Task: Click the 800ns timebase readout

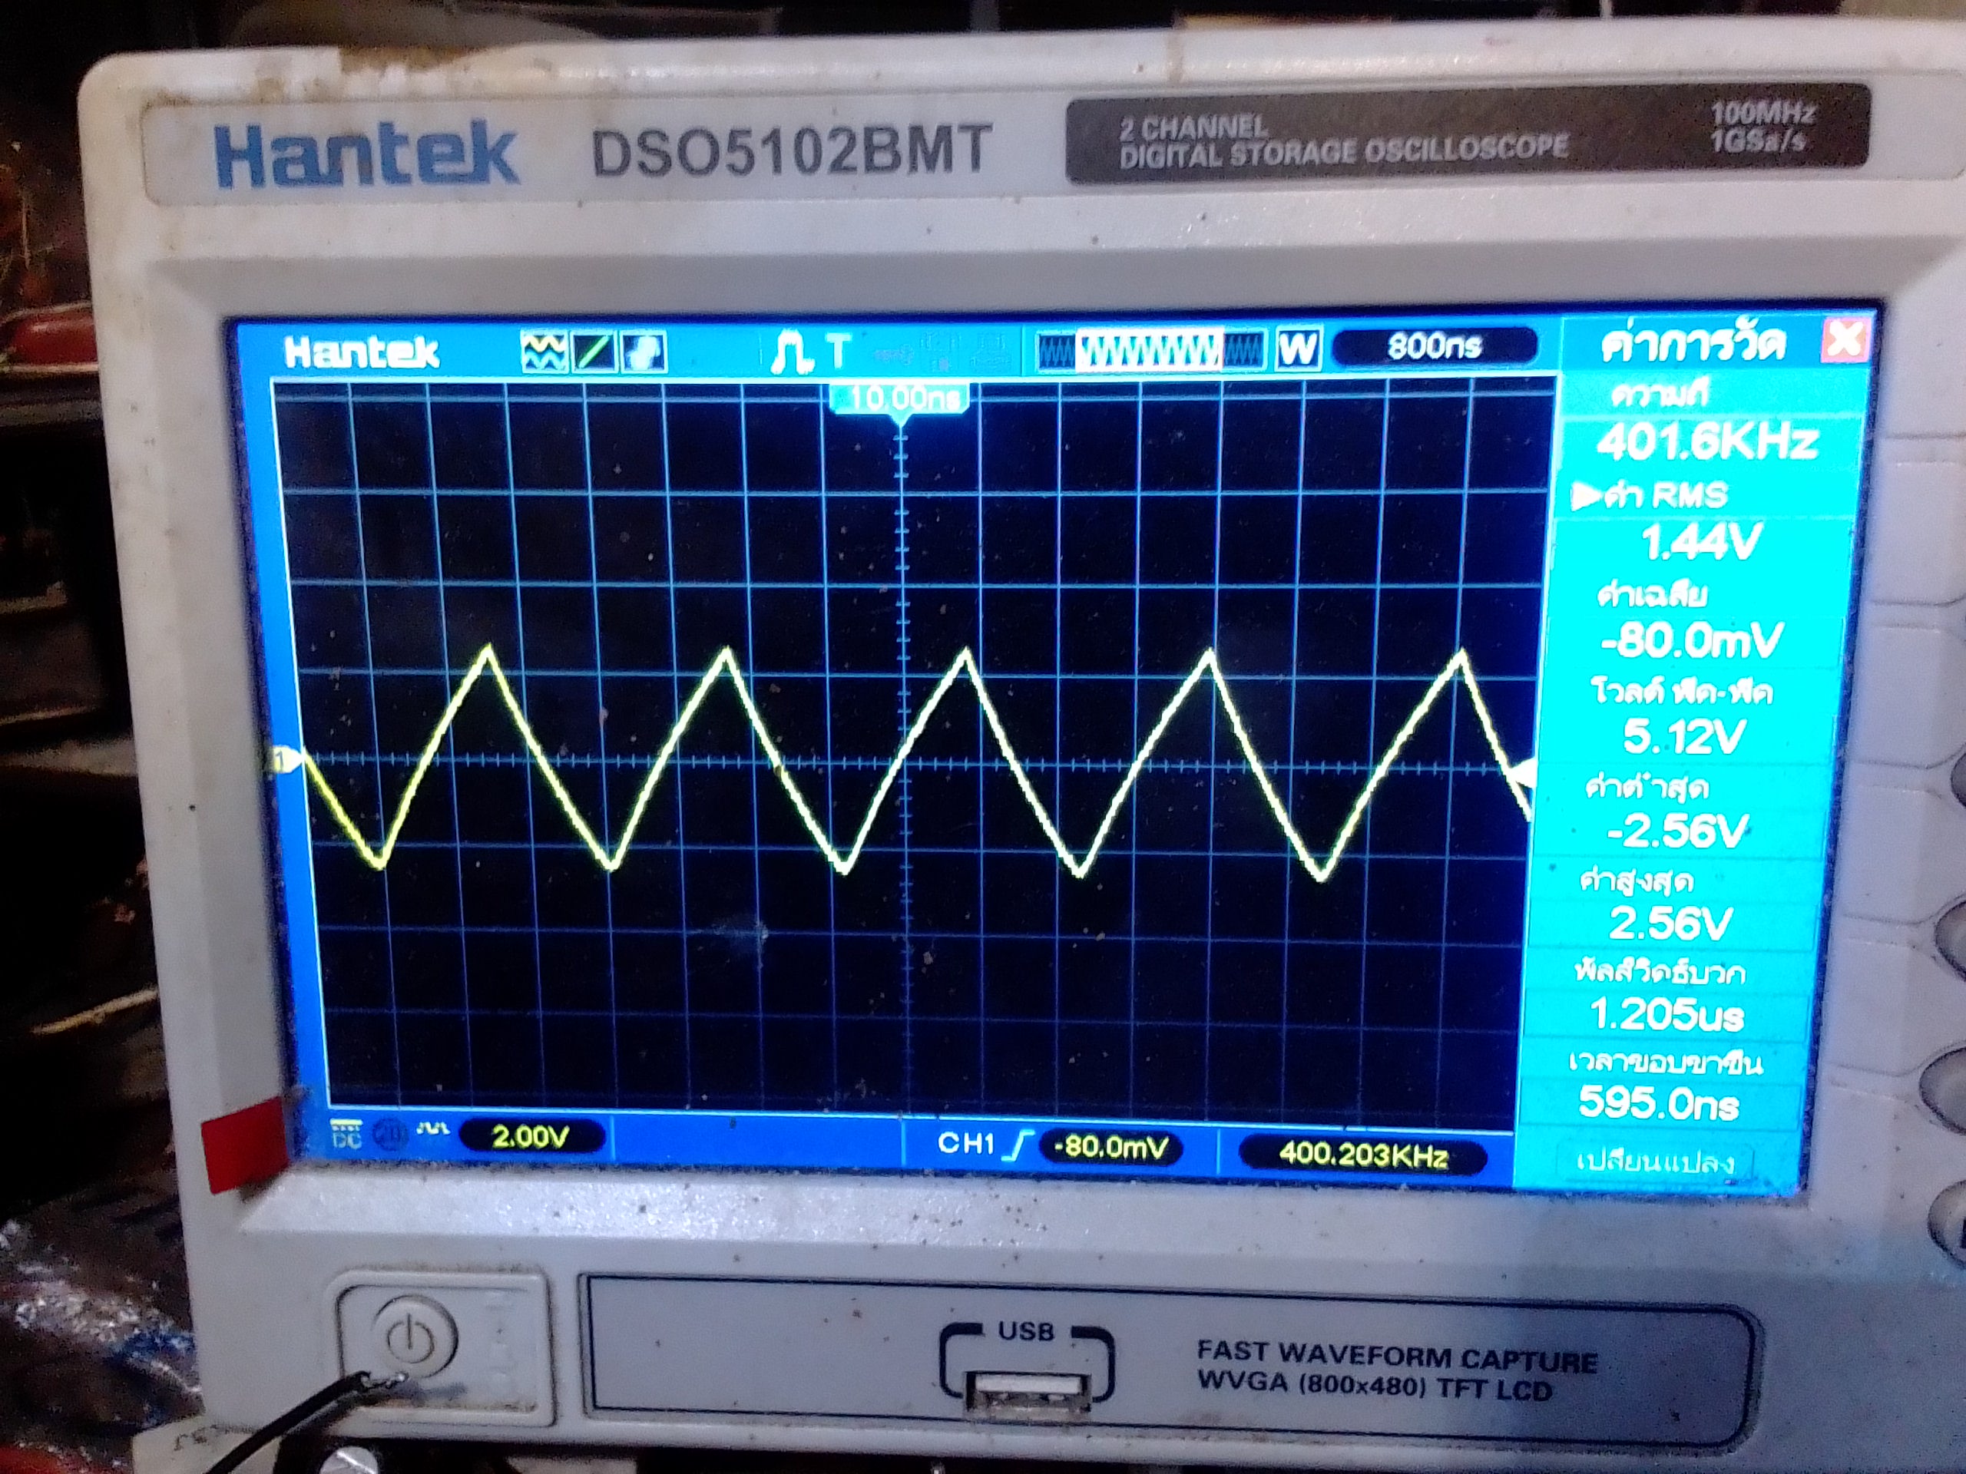Action: point(1434,345)
